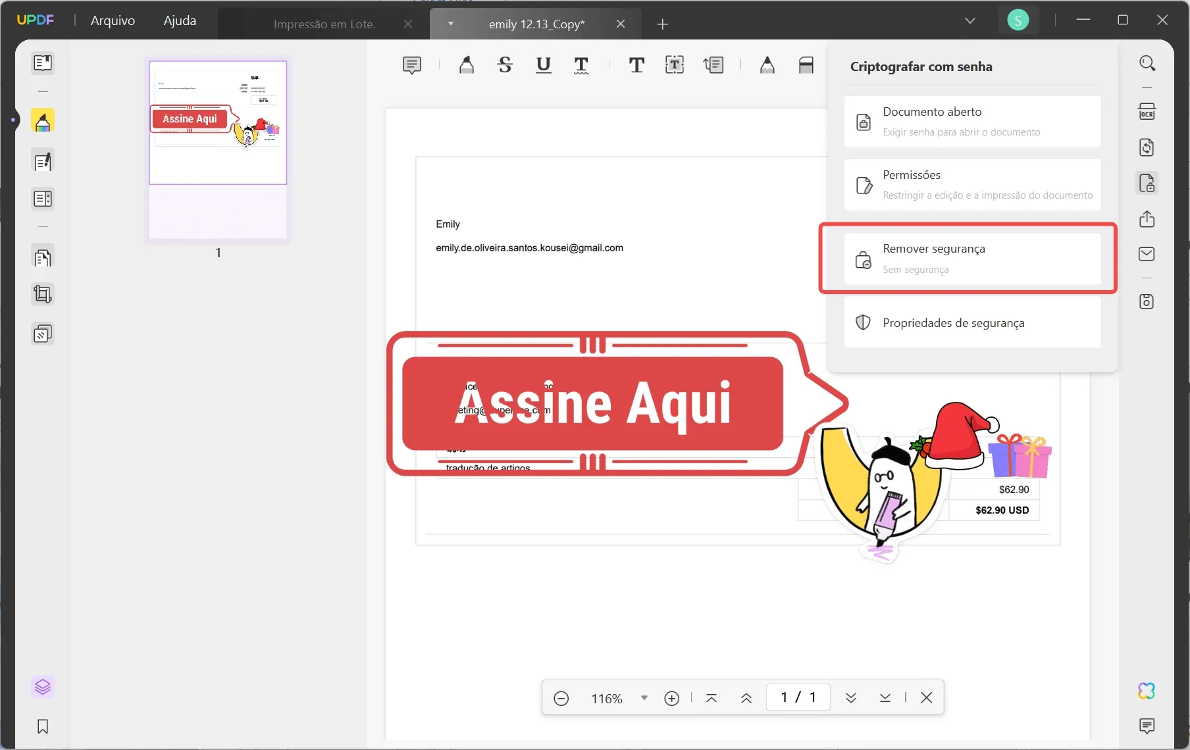Toggle strikethrough formatting
Viewport: 1190px width, 750px height.
coord(505,64)
